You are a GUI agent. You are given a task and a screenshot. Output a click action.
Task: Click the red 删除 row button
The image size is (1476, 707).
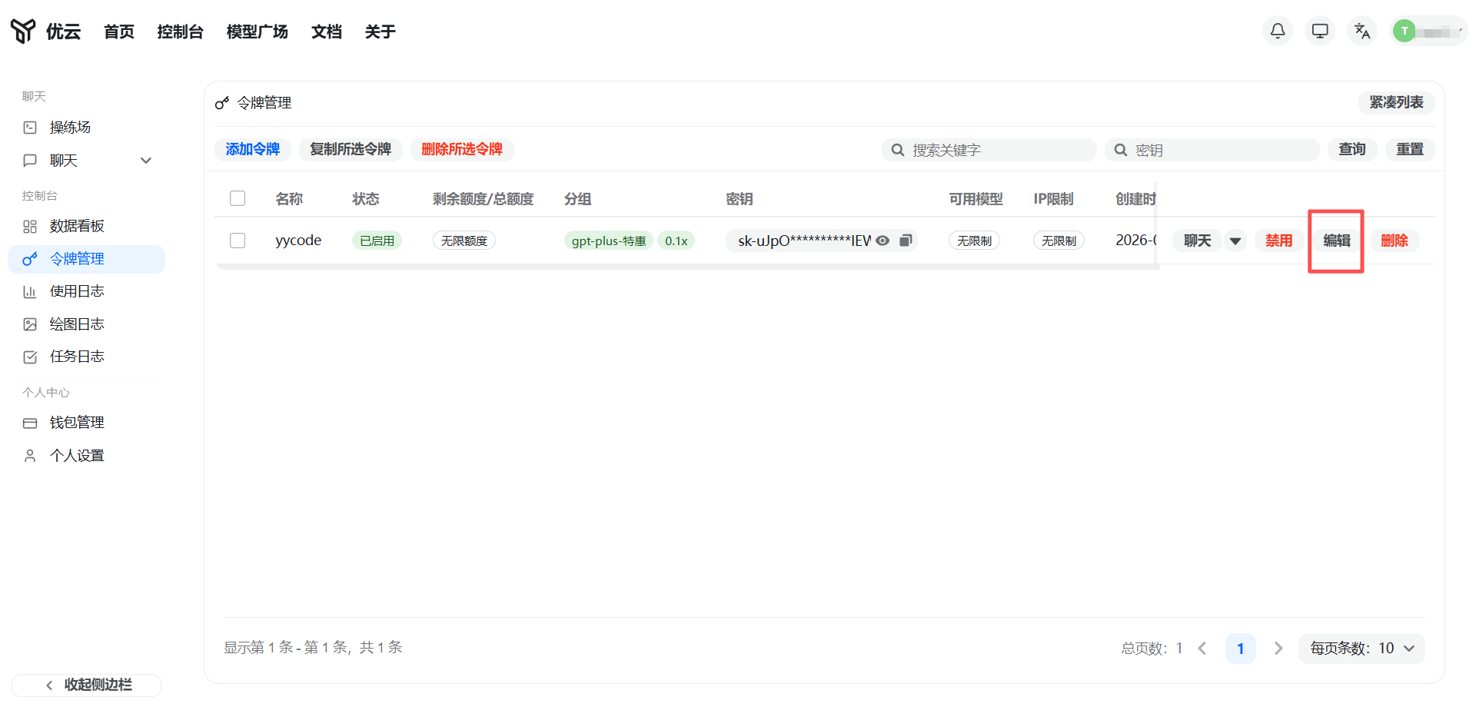click(x=1395, y=241)
